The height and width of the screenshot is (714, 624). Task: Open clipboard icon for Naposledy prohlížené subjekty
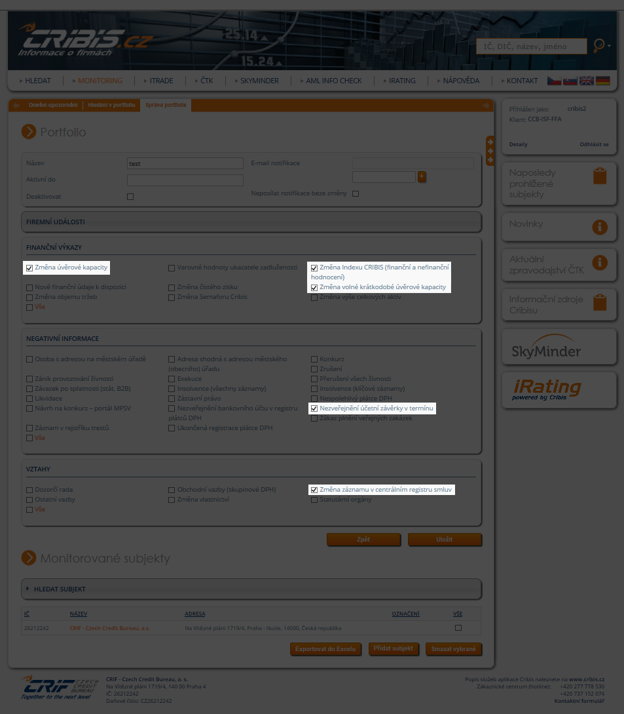pos(600,176)
